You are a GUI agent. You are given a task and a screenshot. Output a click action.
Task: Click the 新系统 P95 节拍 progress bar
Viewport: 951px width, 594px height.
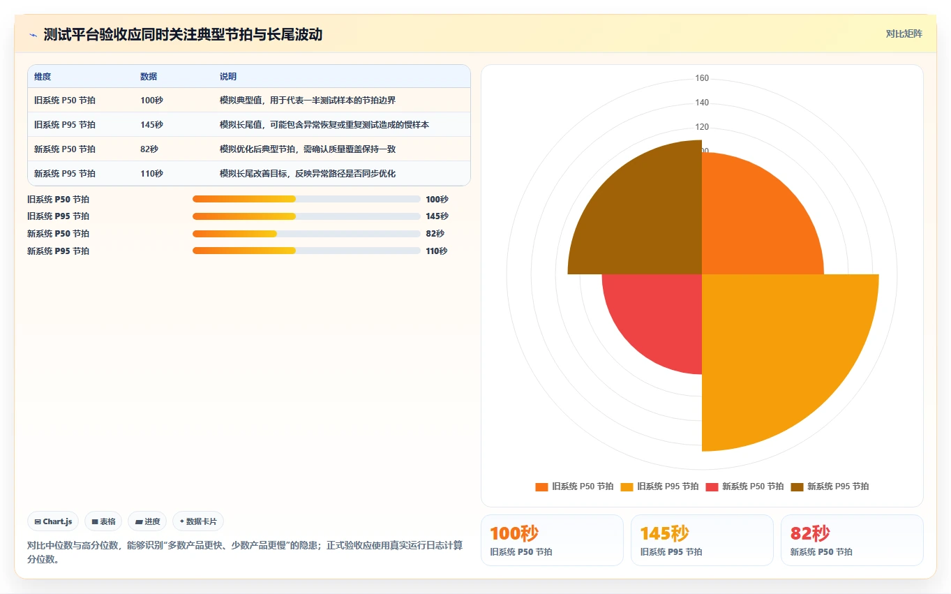click(x=306, y=251)
